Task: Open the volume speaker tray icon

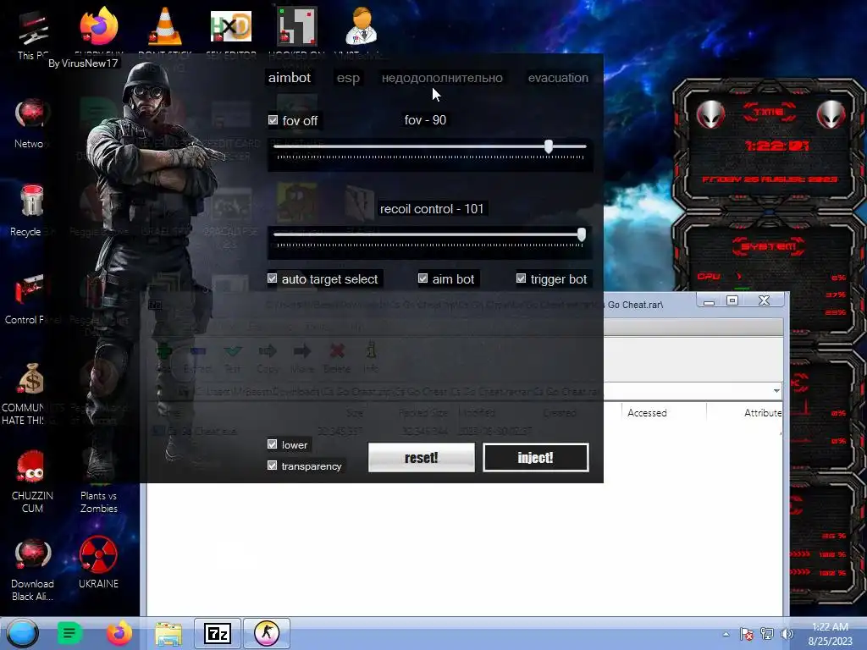Action: (x=787, y=634)
